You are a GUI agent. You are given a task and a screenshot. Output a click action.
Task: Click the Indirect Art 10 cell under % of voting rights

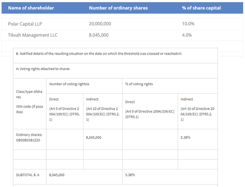click(198, 111)
